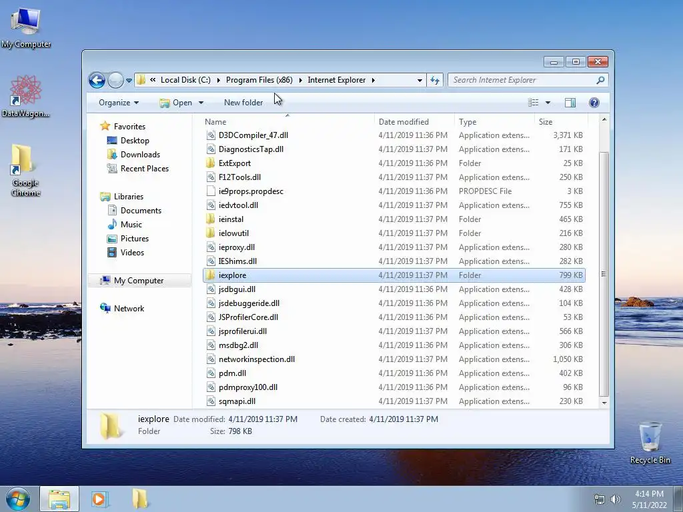Open Documents library

[x=141, y=211]
